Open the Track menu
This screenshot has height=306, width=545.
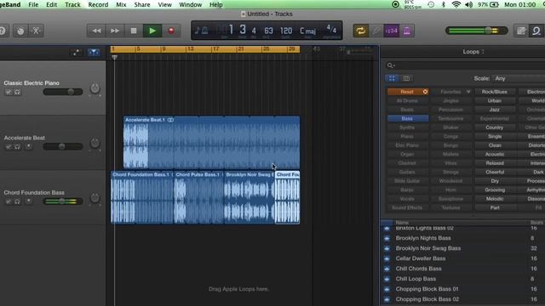[72, 4]
